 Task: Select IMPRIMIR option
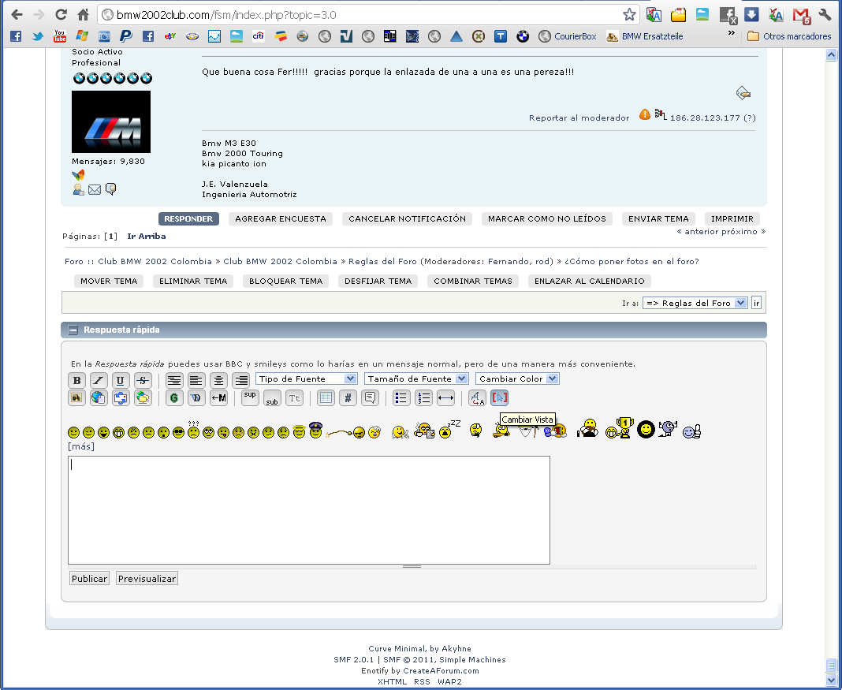click(732, 218)
